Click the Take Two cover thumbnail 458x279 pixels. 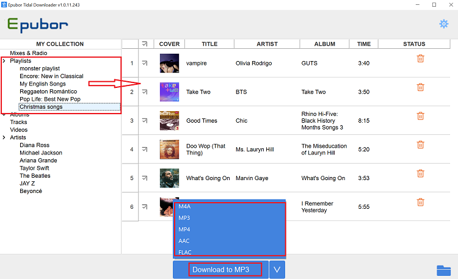click(169, 92)
